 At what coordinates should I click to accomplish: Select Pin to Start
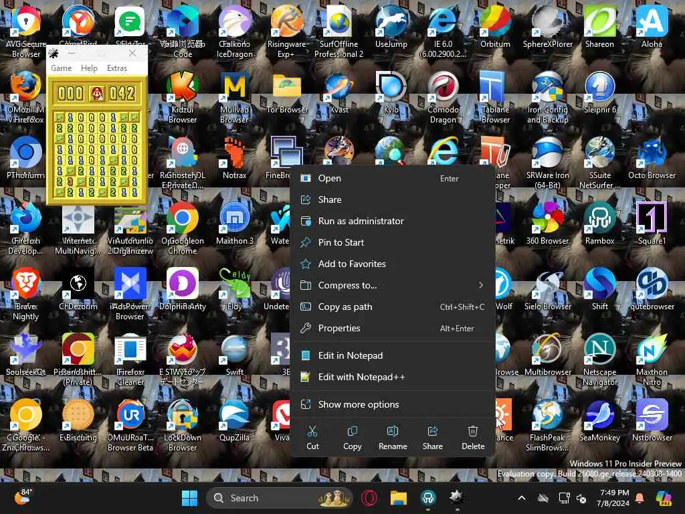(x=392, y=242)
